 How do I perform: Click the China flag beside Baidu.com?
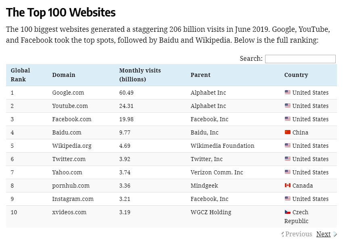click(x=287, y=132)
